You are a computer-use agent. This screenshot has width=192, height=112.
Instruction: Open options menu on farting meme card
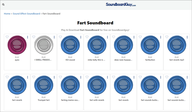(81, 77)
